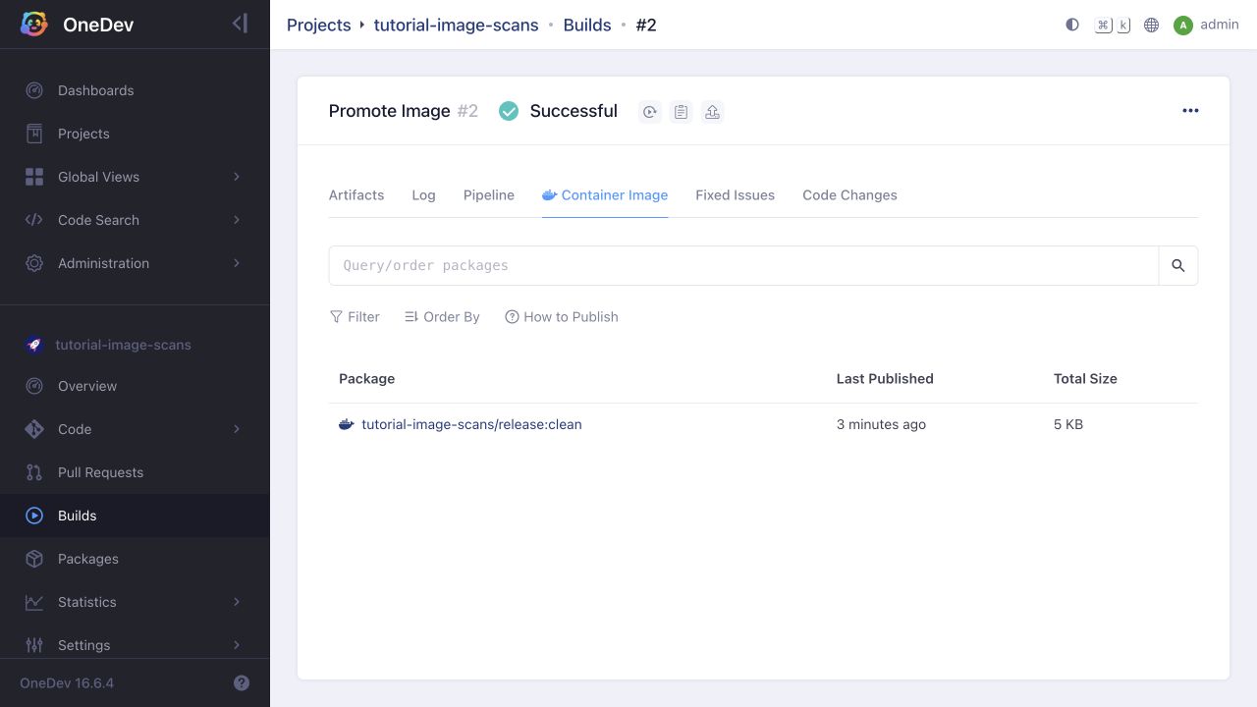Image resolution: width=1257 pixels, height=707 pixels.
Task: Click the project rocket avatar icon
Action: click(34, 345)
